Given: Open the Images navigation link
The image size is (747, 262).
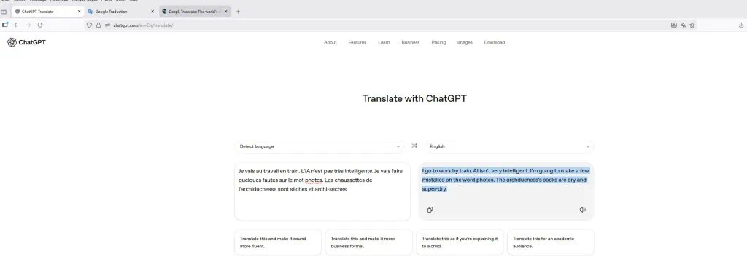Looking at the screenshot, I should pos(465,42).
